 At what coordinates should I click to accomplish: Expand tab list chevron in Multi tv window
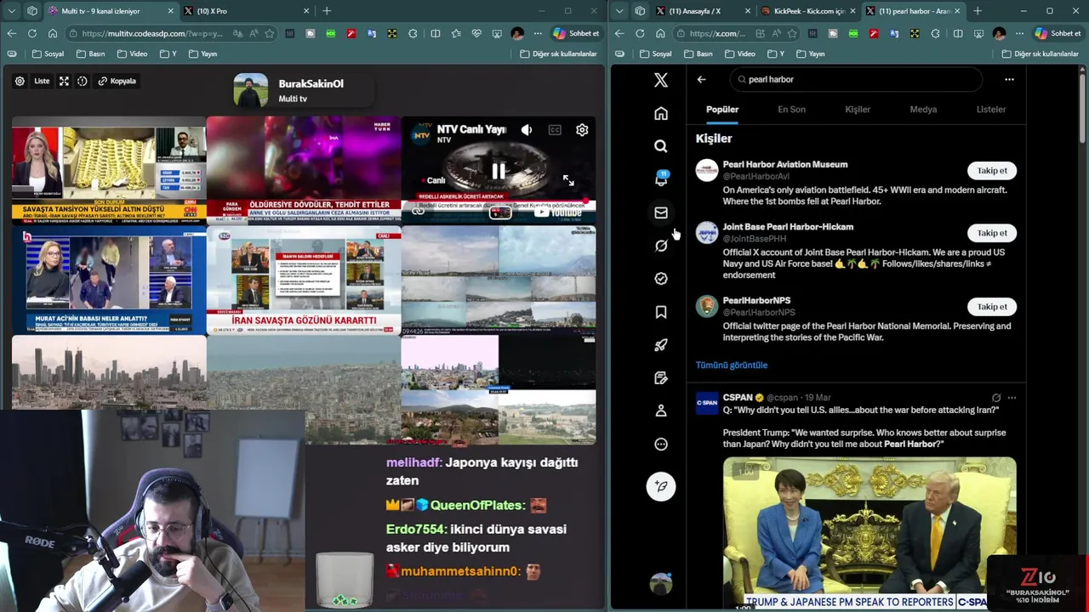click(11, 11)
